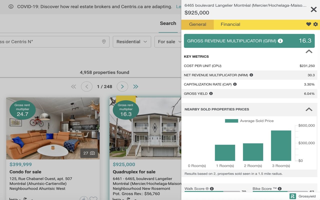The image size is (320, 200).
Task: Click the Walk Score info icon
Action: pos(212,188)
